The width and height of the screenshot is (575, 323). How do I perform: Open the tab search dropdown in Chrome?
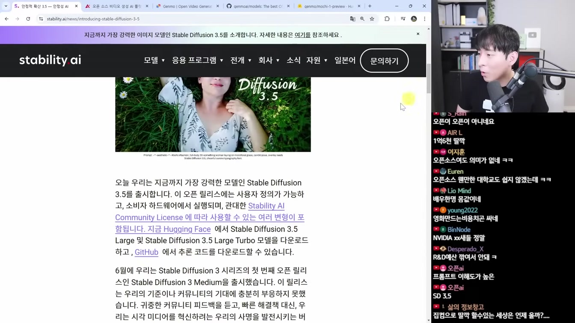point(6,6)
